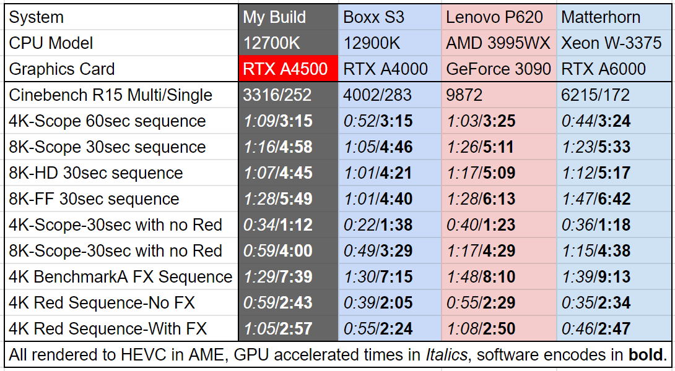
Task: Select the Xeon W-3375 cell
Action: (x=614, y=43)
